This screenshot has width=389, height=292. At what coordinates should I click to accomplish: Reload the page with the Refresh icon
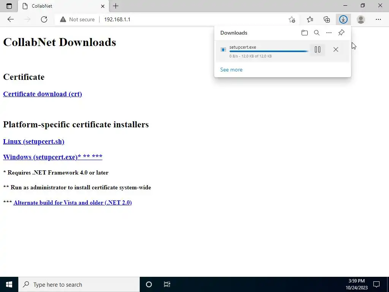pos(44,19)
